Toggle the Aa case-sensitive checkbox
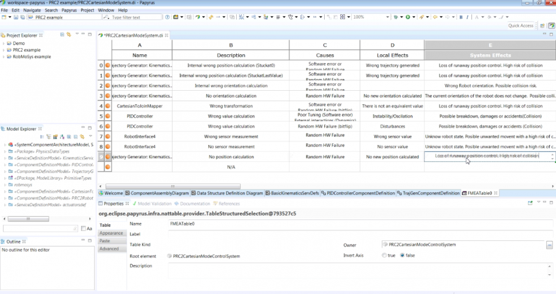 coord(83,229)
